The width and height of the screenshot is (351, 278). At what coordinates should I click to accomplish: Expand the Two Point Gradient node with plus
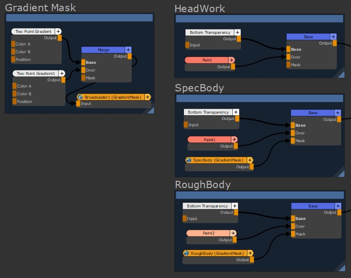pyautogui.click(x=58, y=31)
